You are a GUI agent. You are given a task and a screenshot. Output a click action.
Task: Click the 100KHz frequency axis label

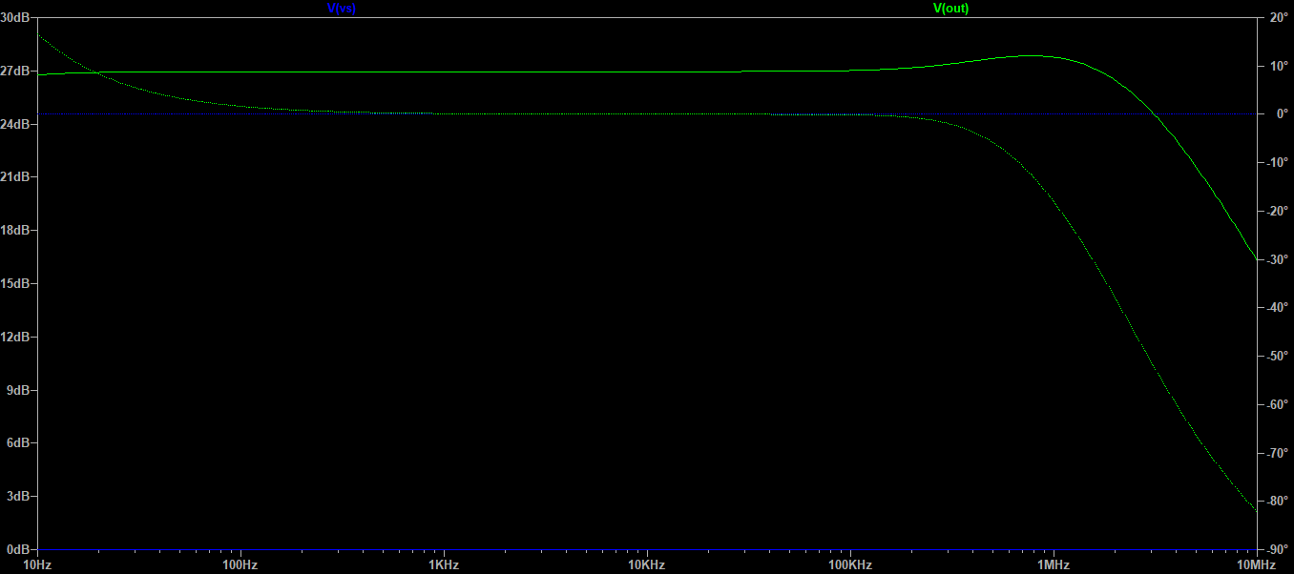850,564
